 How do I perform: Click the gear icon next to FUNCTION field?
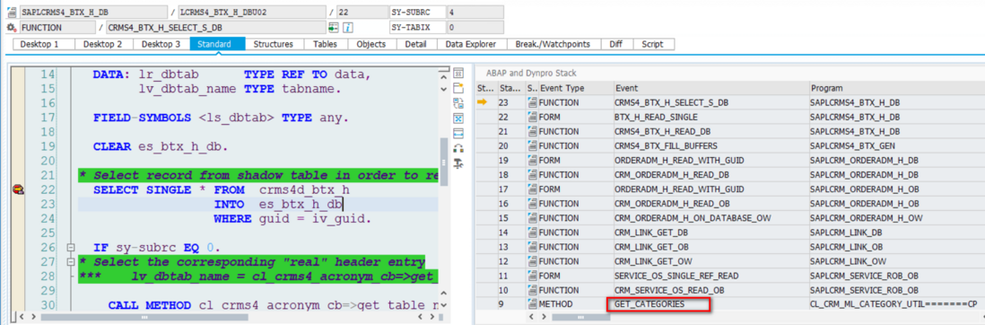point(11,28)
